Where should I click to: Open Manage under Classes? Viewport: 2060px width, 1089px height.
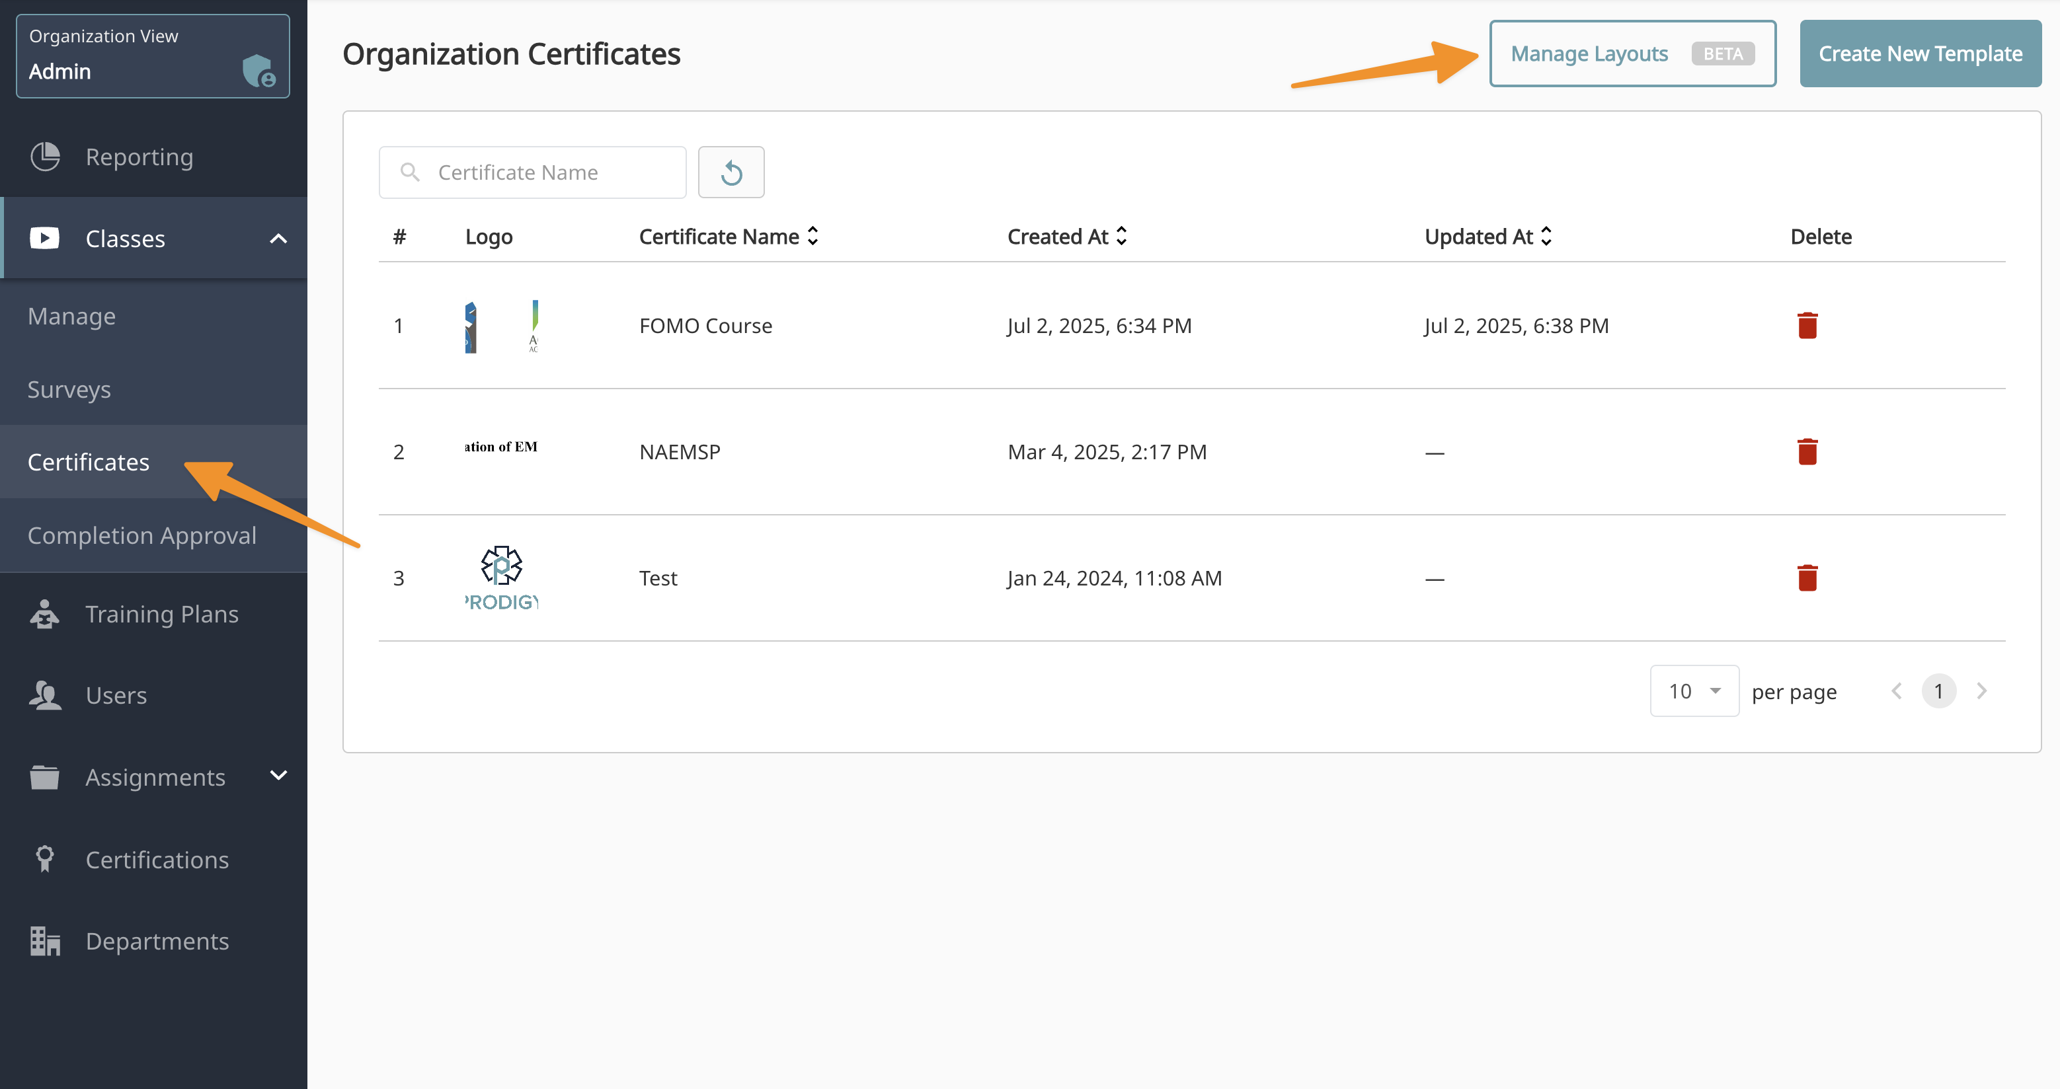click(153, 316)
